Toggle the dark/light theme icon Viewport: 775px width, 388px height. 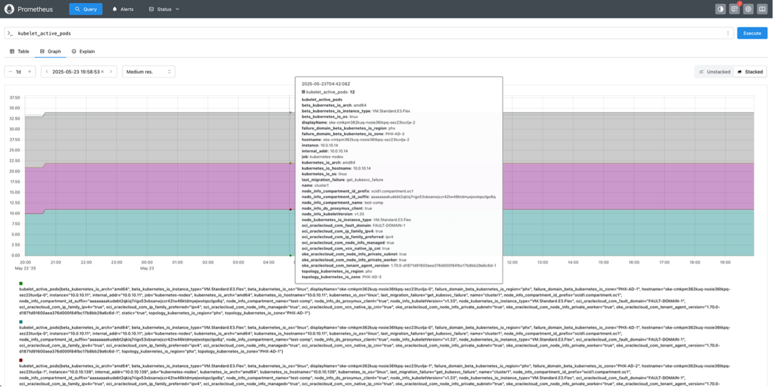[x=720, y=9]
